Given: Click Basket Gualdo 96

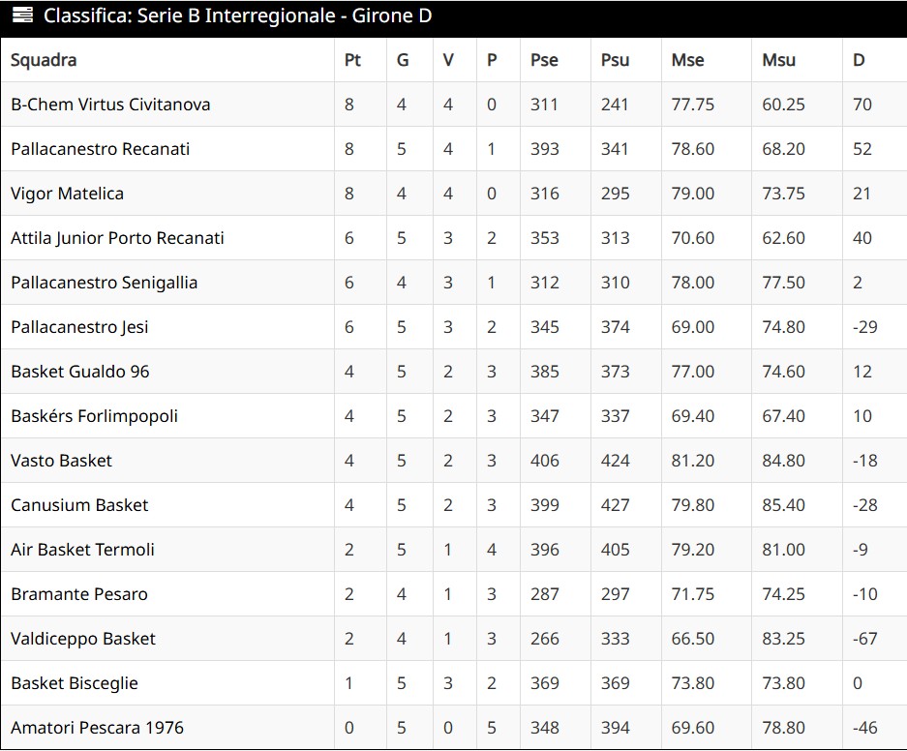Looking at the screenshot, I should pyautogui.click(x=80, y=372).
